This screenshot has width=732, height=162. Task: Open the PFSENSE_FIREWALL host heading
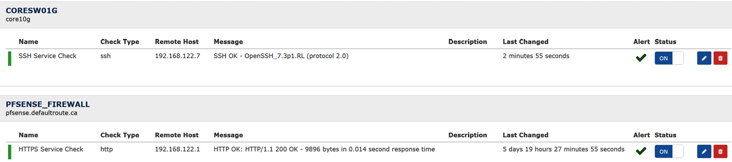tap(48, 104)
